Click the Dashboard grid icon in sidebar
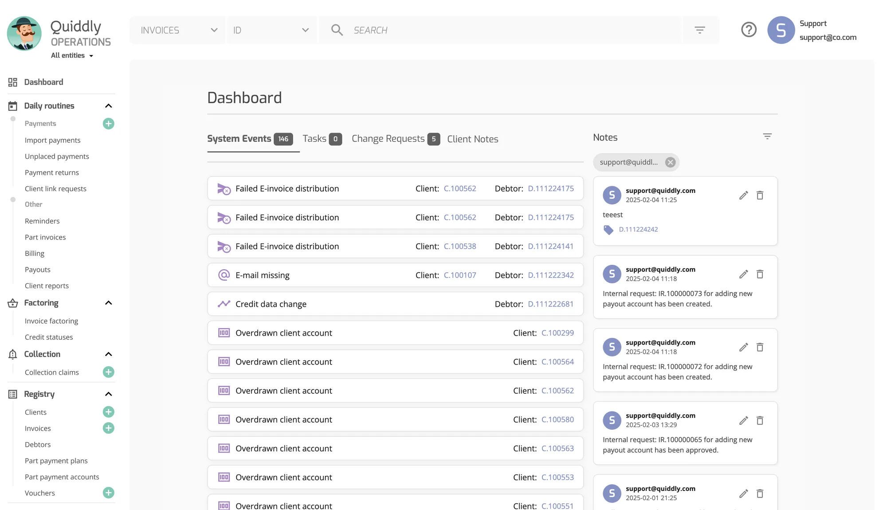Viewport: 887px width, 510px height. (13, 82)
